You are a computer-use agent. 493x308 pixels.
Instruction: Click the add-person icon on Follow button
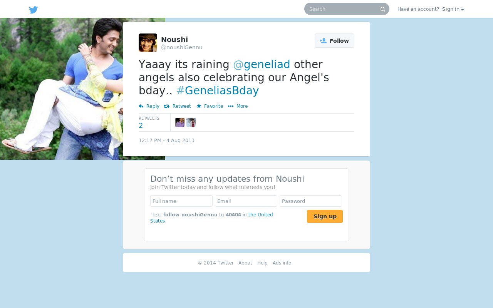click(x=323, y=41)
